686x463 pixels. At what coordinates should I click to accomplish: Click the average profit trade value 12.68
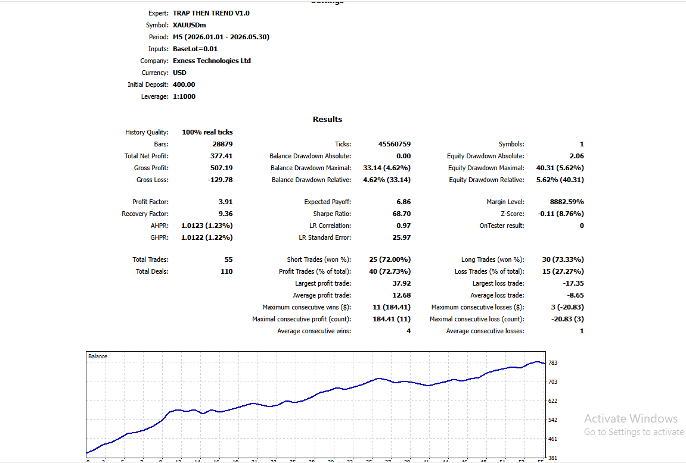coord(402,295)
